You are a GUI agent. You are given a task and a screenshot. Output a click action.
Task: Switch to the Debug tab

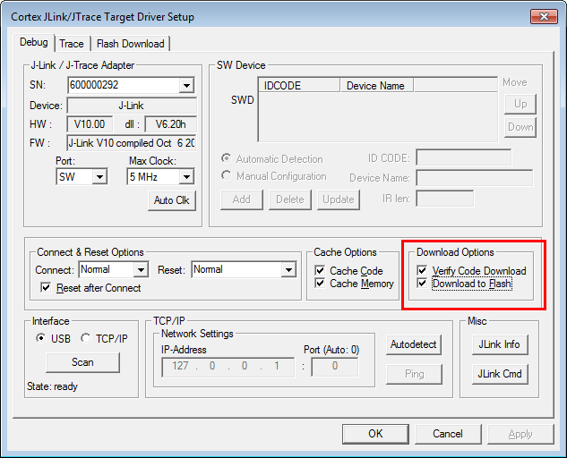coord(34,43)
